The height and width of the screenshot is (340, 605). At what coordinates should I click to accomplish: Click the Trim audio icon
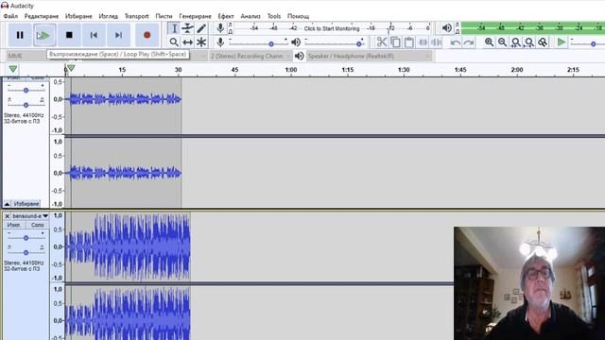tap(423, 42)
